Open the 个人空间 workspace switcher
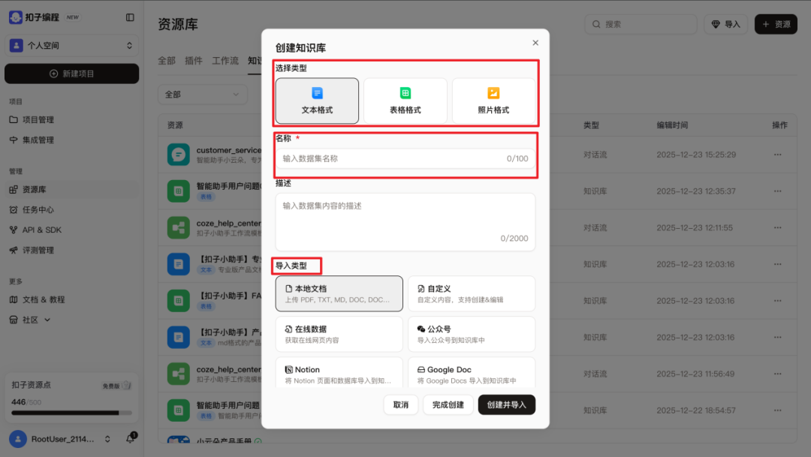 [x=71, y=46]
